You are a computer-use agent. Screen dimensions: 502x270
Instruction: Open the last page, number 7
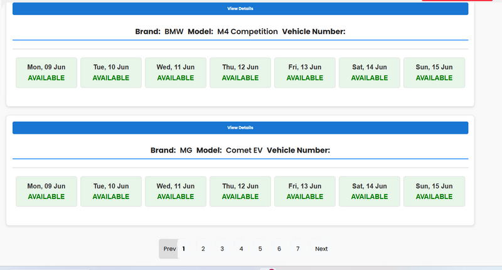pyautogui.click(x=298, y=249)
